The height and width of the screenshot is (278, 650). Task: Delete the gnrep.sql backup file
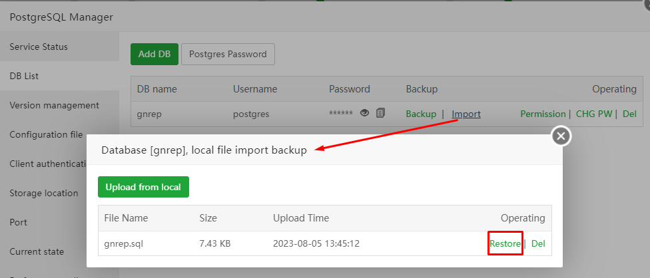pyautogui.click(x=538, y=243)
